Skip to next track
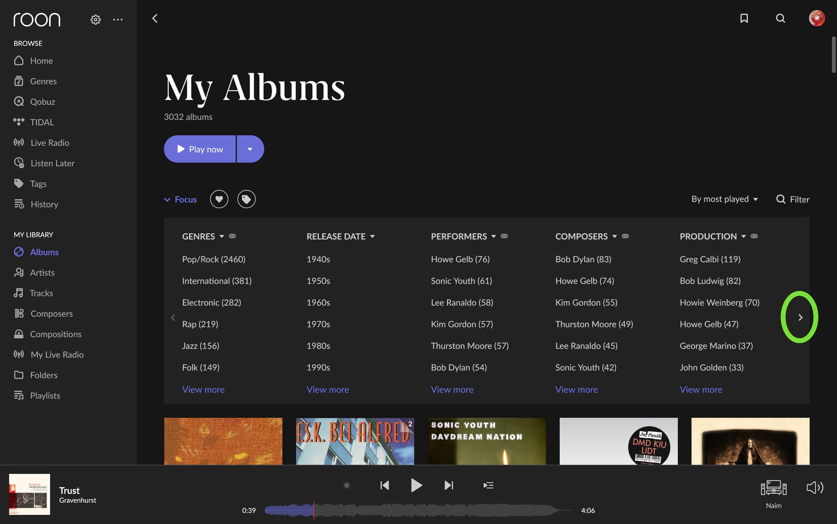The image size is (837, 524). tap(449, 485)
